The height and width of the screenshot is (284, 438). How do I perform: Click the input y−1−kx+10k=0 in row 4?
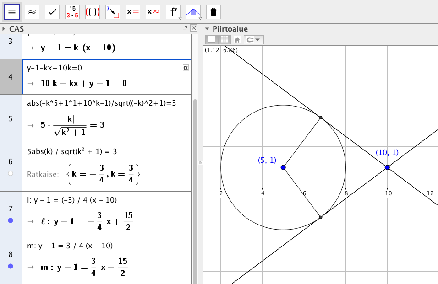55,68
